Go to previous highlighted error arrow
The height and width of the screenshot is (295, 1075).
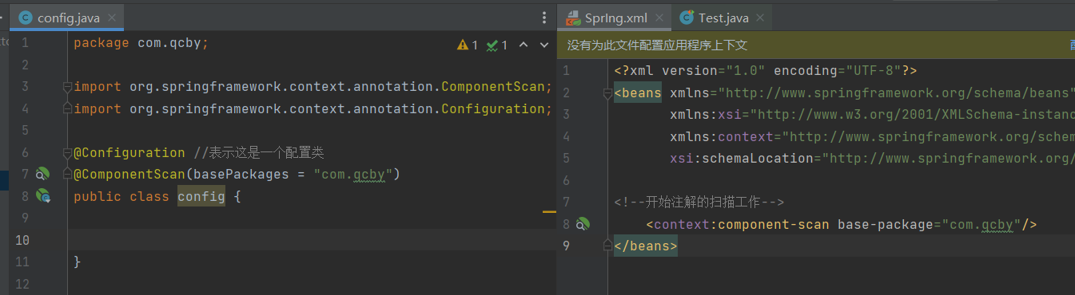[524, 45]
